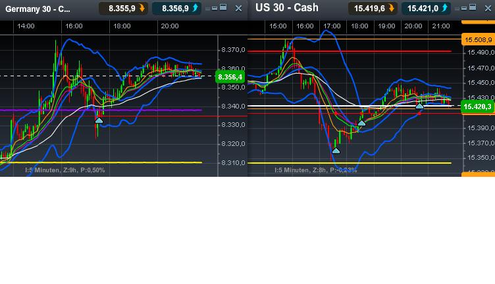Click the 8.320,0 price axis value
This screenshot has height=284, width=495.
pyautogui.click(x=233, y=144)
